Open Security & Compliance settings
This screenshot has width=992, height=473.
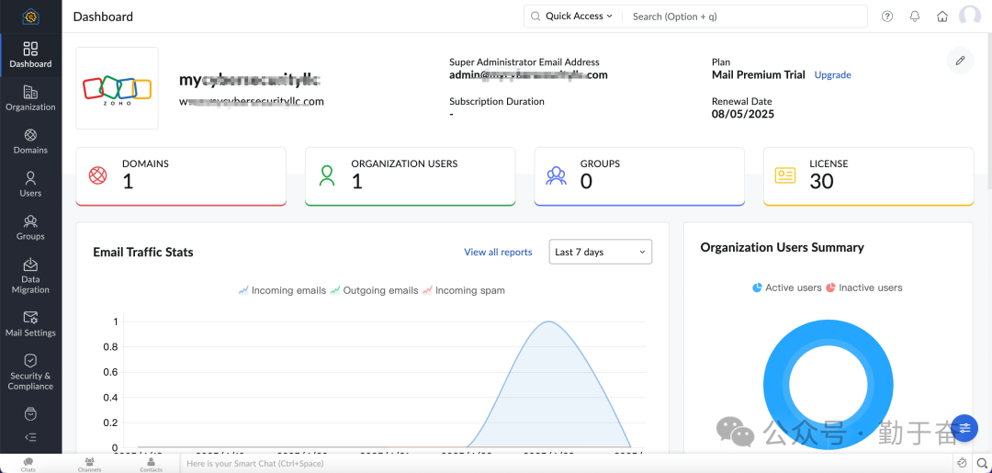click(30, 370)
